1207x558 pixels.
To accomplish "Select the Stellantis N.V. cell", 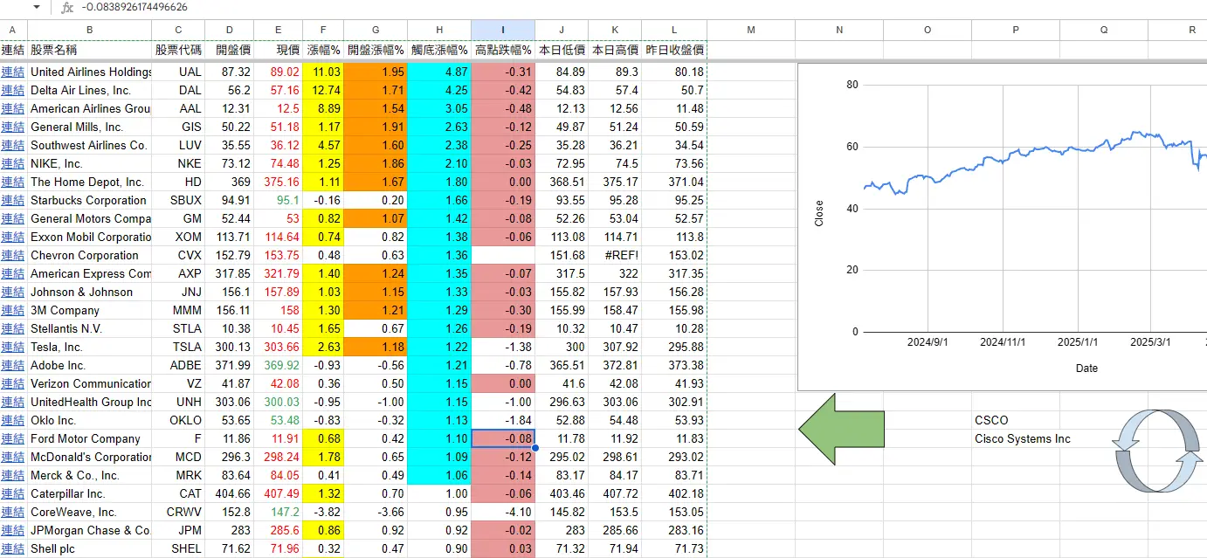I will 89,328.
